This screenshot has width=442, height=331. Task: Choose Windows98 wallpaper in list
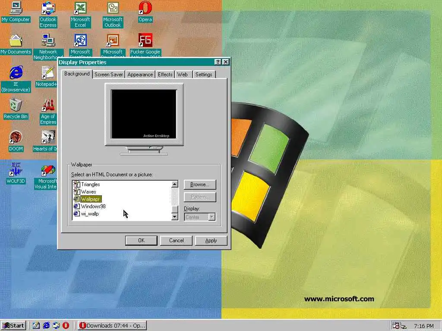pyautogui.click(x=93, y=206)
